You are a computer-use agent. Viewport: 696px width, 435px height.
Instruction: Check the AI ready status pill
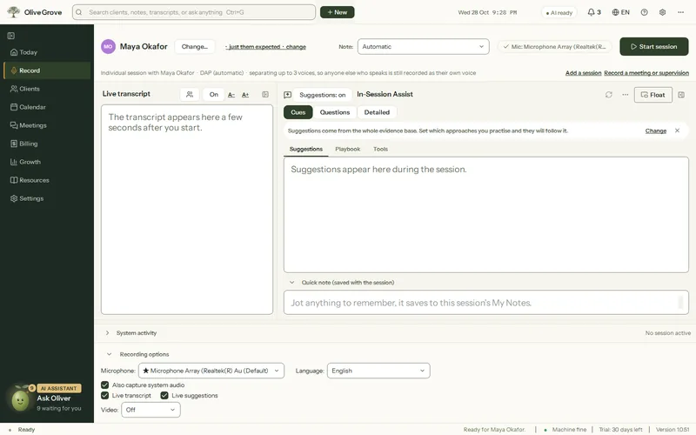[559, 12]
